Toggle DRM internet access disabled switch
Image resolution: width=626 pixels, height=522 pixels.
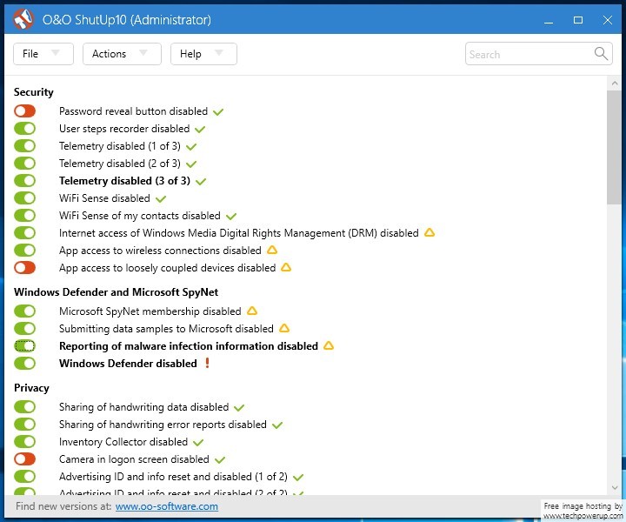click(24, 233)
